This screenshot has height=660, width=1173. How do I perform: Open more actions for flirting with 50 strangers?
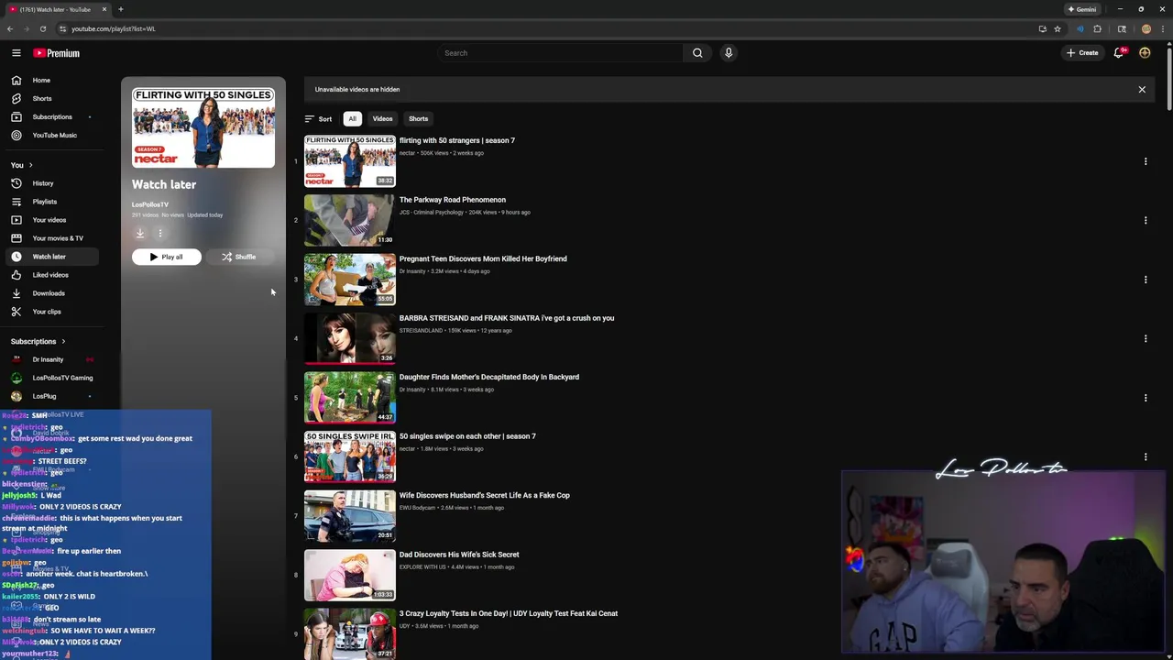click(x=1146, y=161)
